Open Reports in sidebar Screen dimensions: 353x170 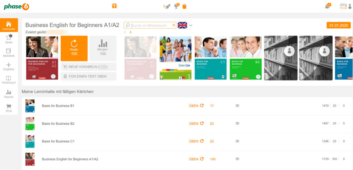(x=9, y=94)
